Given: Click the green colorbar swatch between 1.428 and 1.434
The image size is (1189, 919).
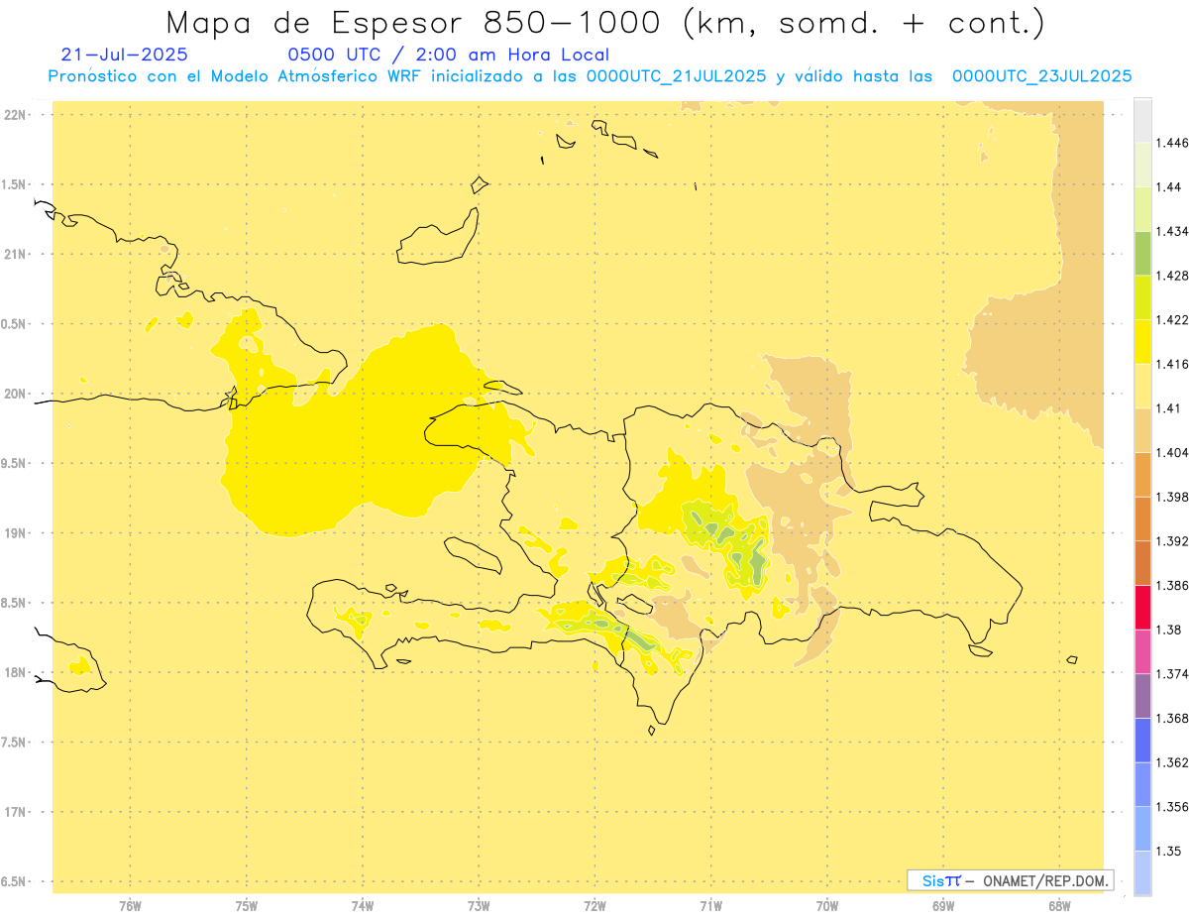Looking at the screenshot, I should (x=1142, y=253).
